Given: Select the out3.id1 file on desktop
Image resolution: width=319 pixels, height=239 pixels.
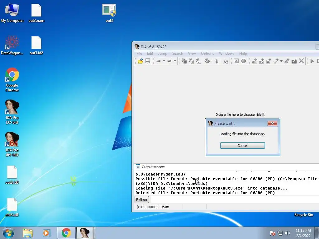Looking at the screenshot, I should (x=12, y=207).
